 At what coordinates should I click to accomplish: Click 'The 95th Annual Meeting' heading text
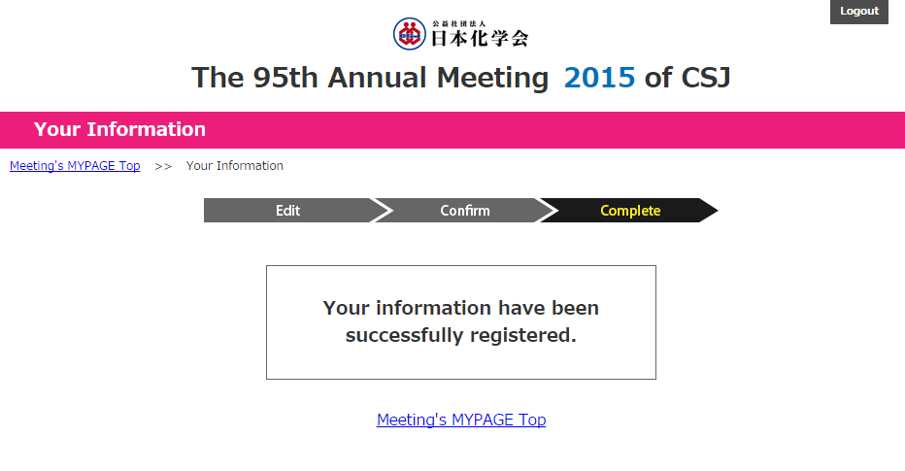coord(370,78)
